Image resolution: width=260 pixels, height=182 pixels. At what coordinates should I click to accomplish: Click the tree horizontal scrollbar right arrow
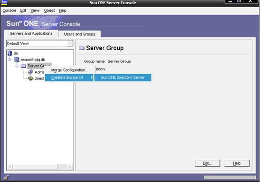click(x=70, y=167)
